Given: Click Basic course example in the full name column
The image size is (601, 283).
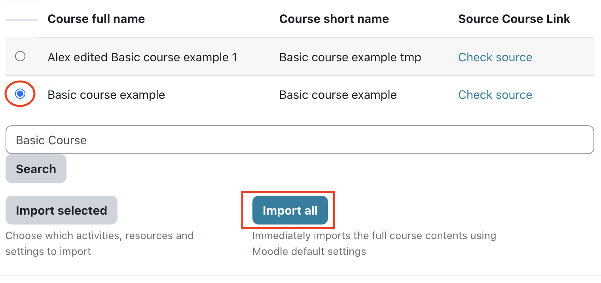Looking at the screenshot, I should pyautogui.click(x=106, y=95).
